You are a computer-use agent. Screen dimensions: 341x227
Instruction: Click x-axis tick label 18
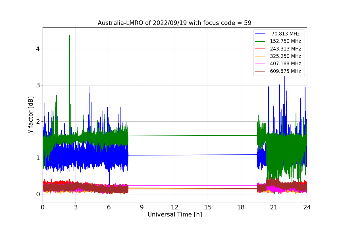click(x=241, y=207)
